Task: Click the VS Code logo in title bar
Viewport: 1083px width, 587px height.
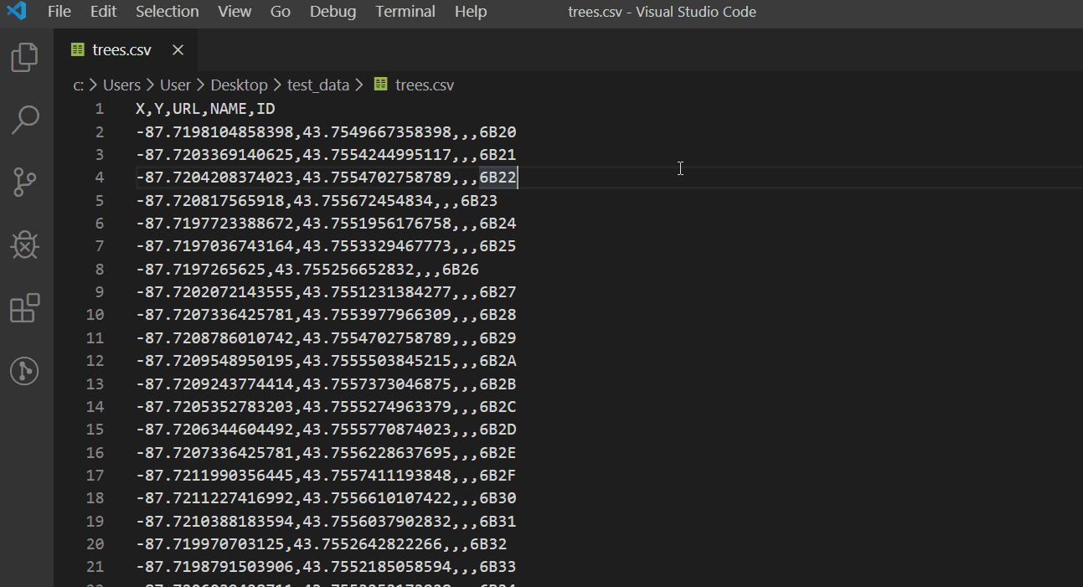Action: click(x=17, y=12)
